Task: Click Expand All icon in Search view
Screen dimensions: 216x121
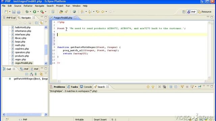Action: coord(171,87)
